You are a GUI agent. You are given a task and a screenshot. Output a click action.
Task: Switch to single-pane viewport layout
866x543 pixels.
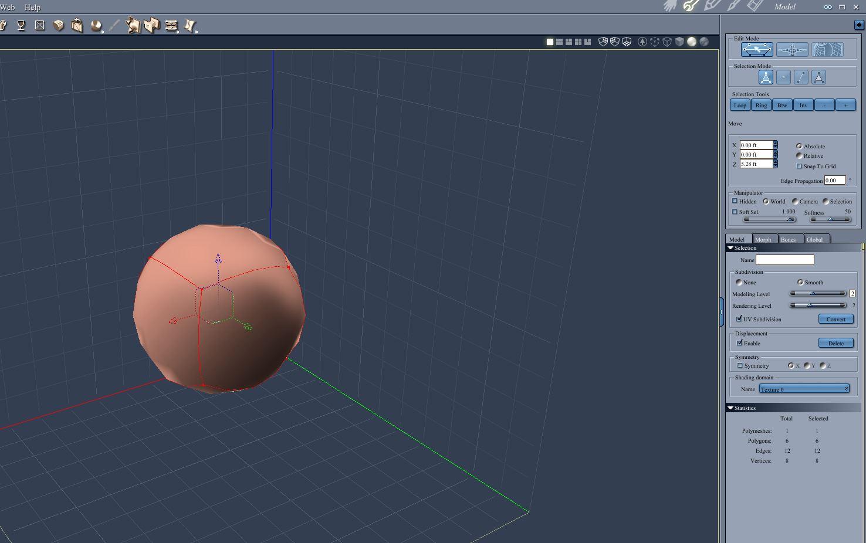tap(550, 42)
